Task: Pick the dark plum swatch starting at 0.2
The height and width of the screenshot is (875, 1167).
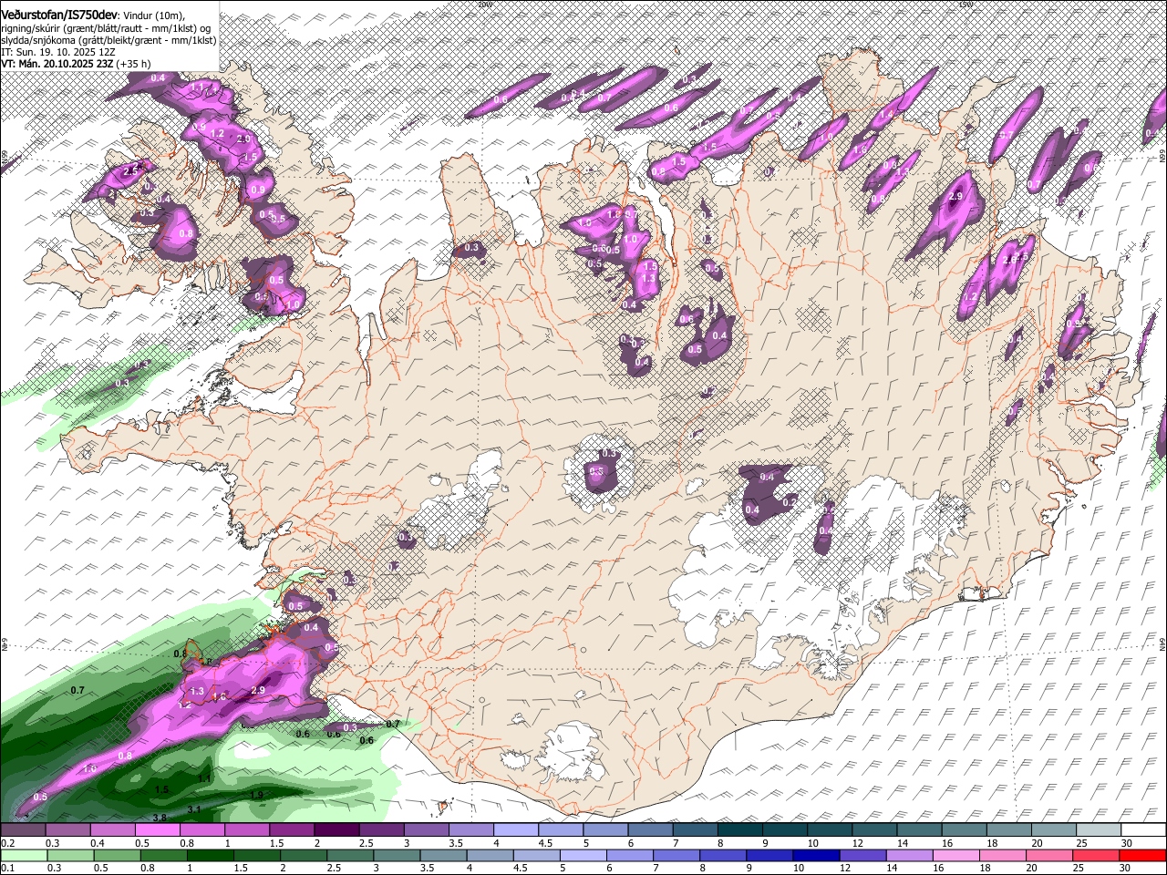Action: point(23,830)
